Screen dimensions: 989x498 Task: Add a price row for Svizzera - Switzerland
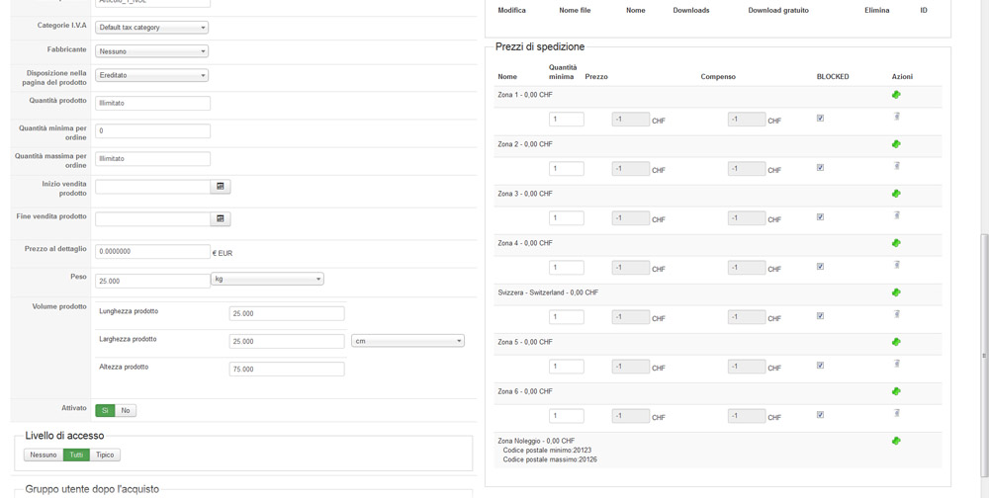point(896,292)
